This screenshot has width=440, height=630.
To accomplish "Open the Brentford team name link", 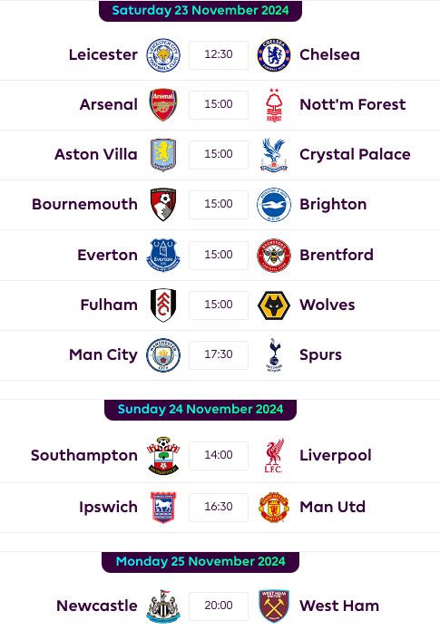I will click(337, 255).
